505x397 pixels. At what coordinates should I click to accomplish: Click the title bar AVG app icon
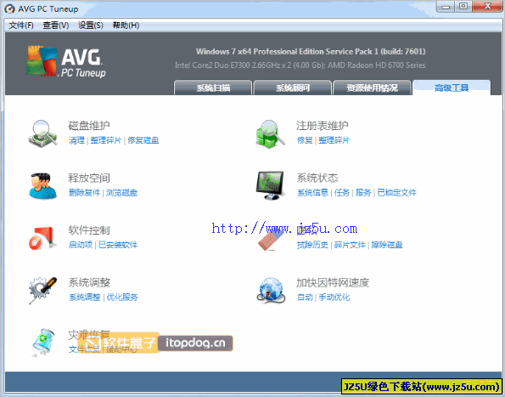click(x=10, y=9)
